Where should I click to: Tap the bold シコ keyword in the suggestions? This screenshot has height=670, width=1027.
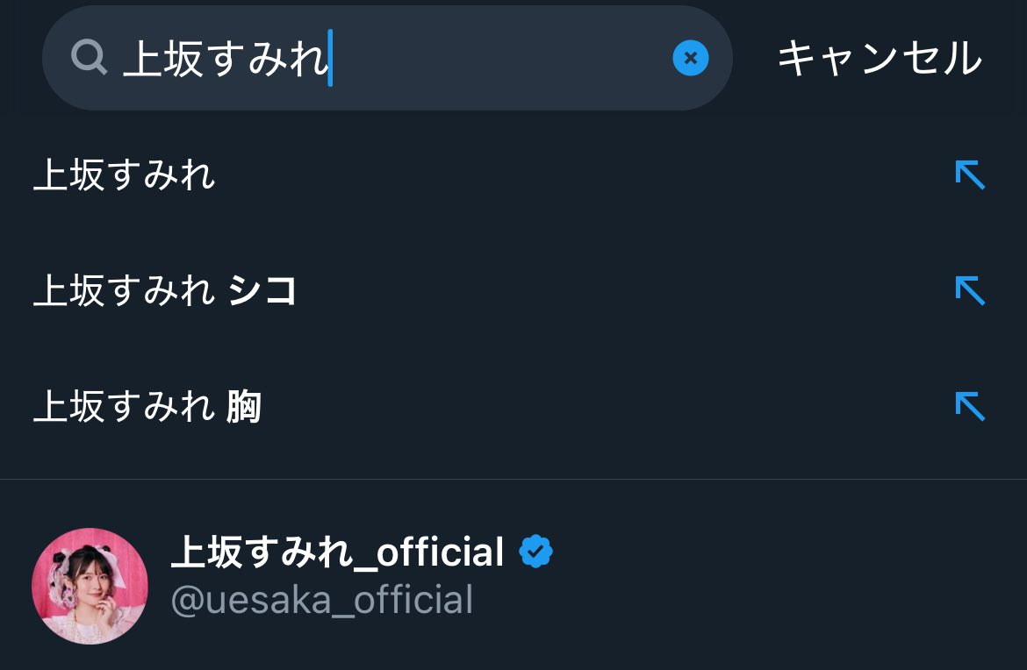[x=262, y=290]
